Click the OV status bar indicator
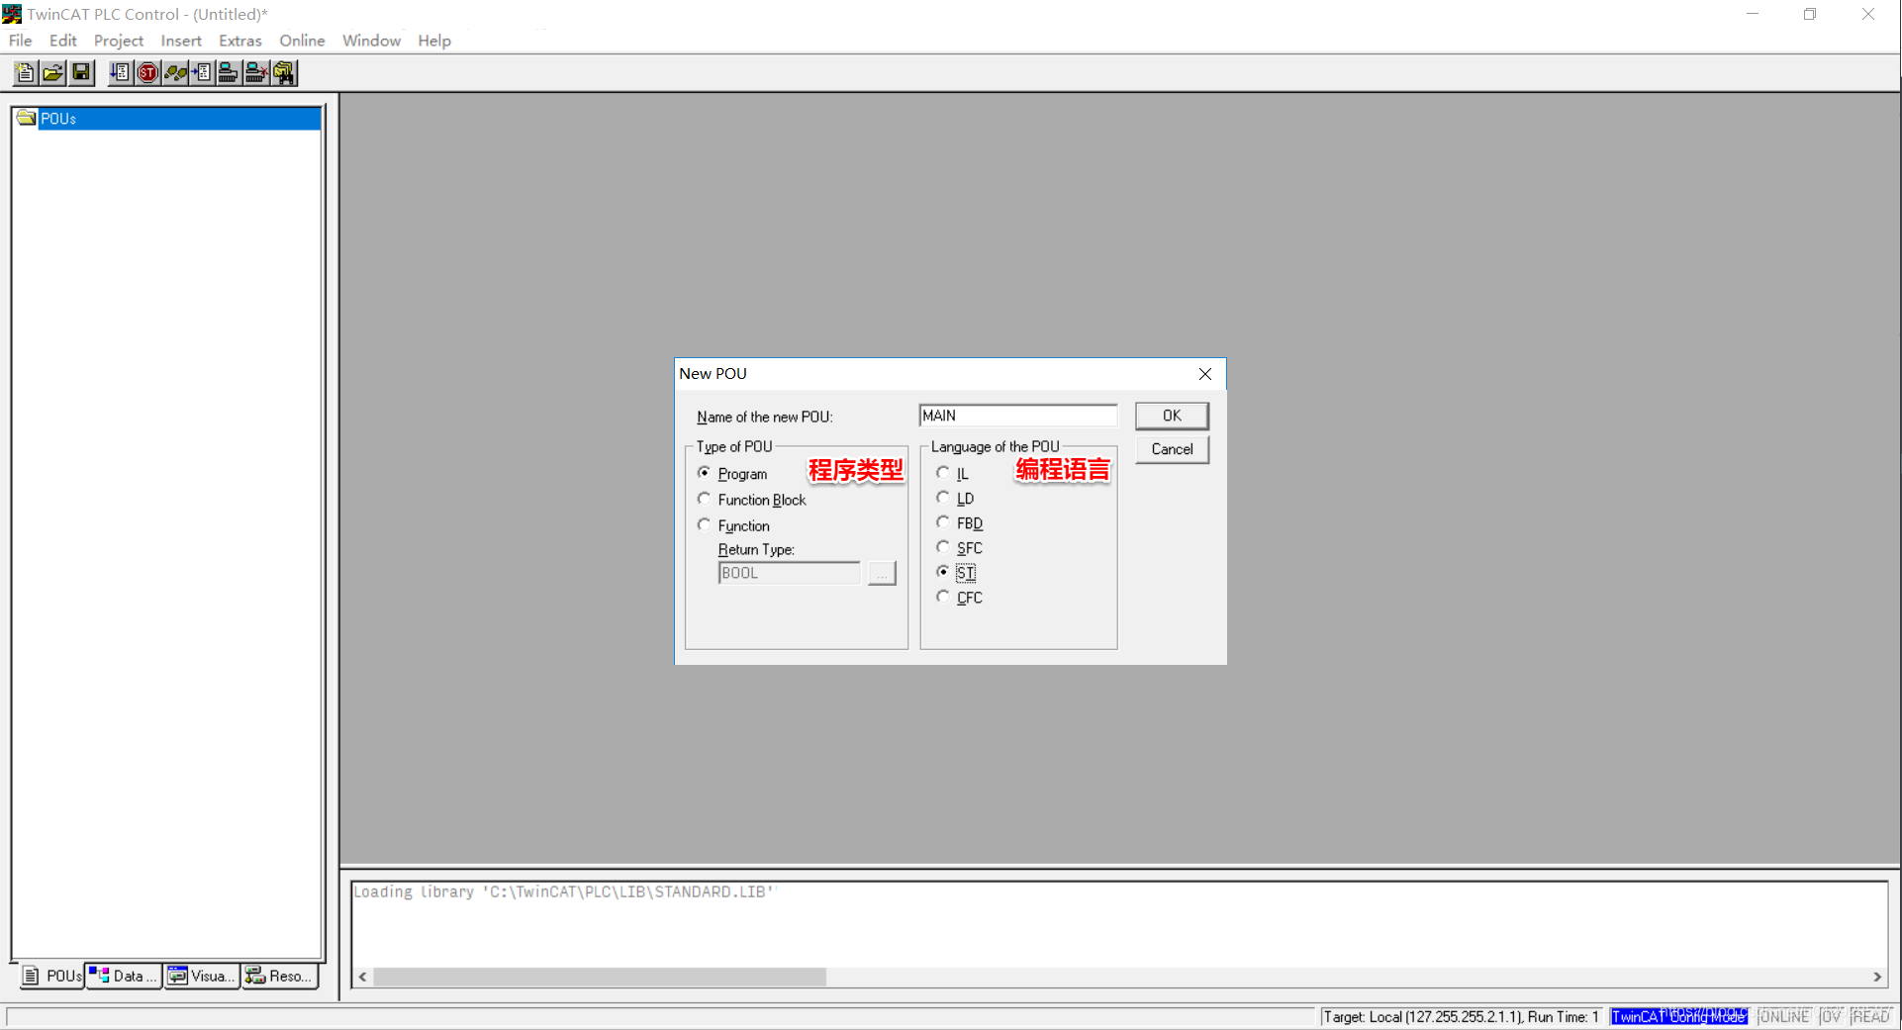The image size is (1902, 1030). pyautogui.click(x=1831, y=1016)
